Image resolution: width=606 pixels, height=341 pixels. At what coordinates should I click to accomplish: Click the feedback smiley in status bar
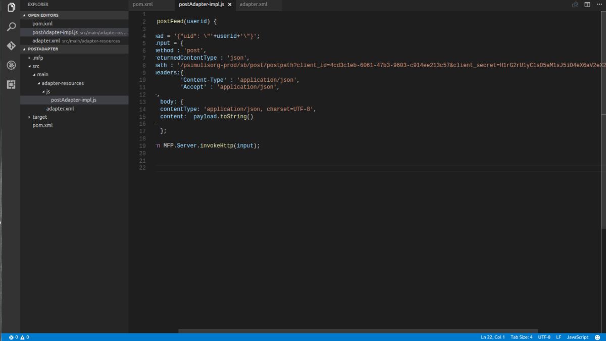[x=598, y=337]
